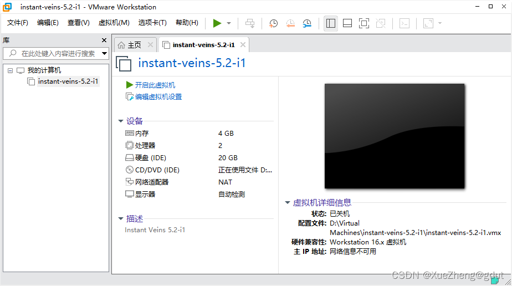
Task: Minimize the VMware Workstation window
Action: point(478,7)
